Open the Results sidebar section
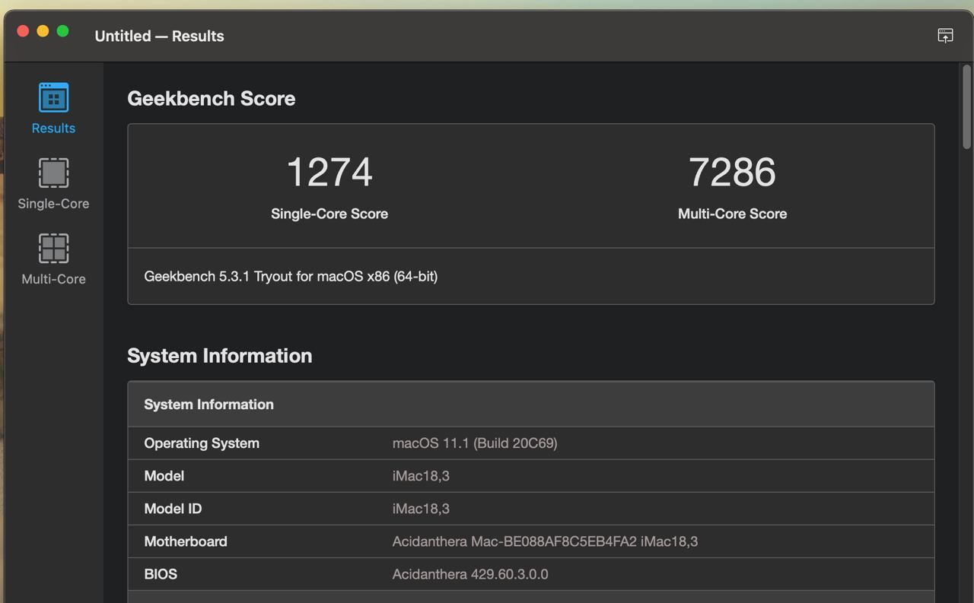 53,109
